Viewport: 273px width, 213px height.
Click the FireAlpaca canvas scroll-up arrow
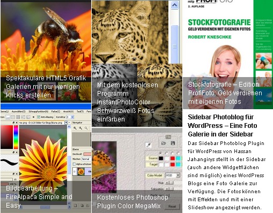(69, 126)
